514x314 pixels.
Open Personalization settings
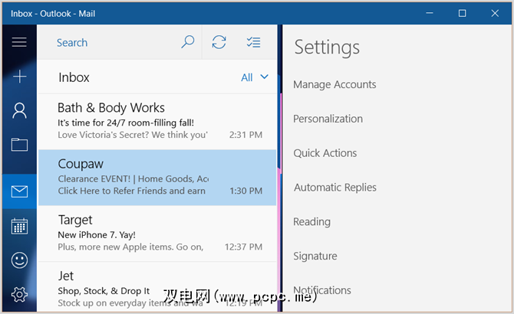tap(328, 119)
